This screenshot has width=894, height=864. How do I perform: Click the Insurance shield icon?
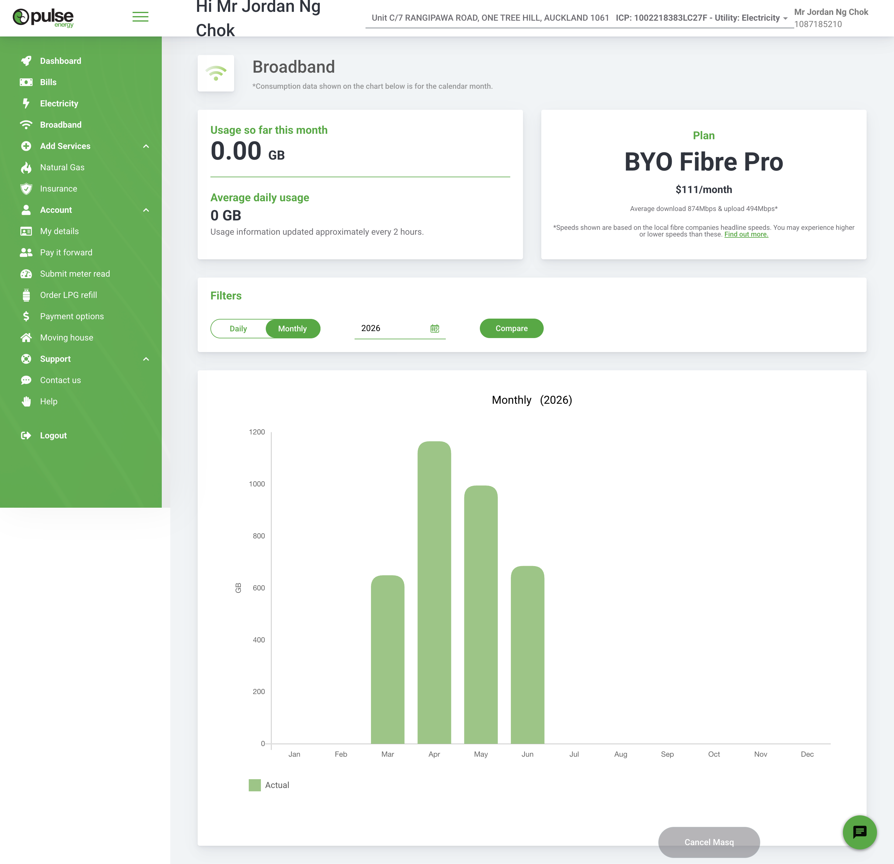tap(26, 188)
